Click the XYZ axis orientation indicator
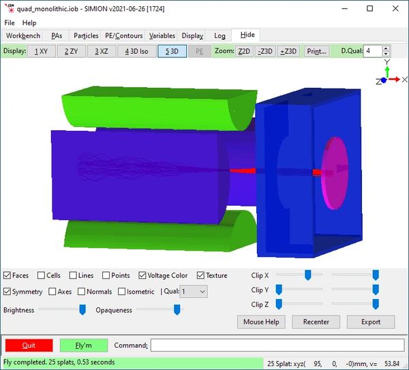 pyautogui.click(x=391, y=73)
